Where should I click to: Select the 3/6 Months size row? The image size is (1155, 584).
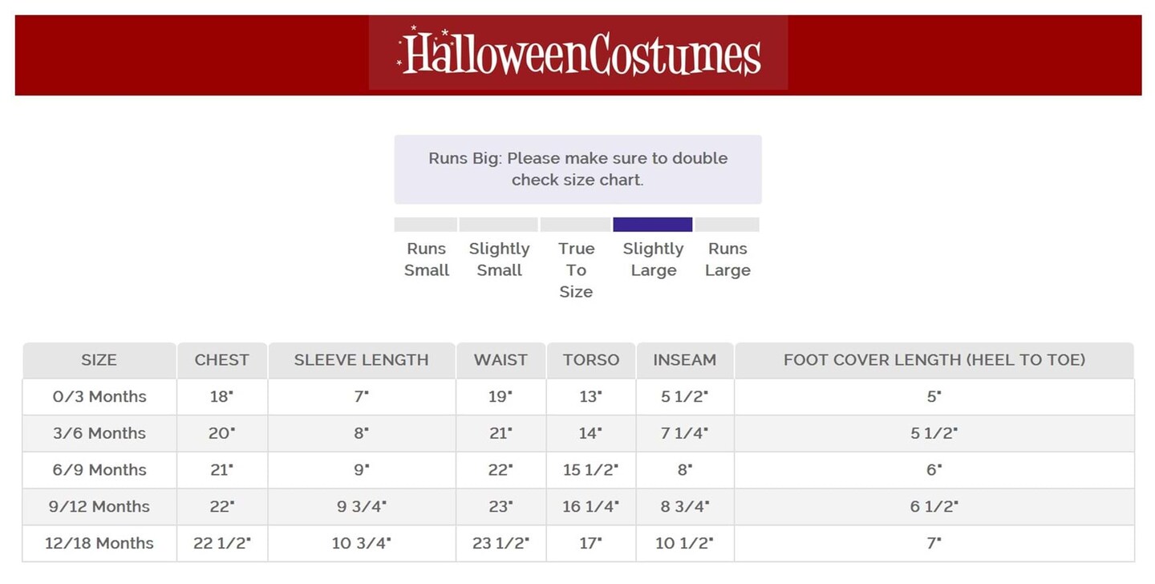(99, 433)
